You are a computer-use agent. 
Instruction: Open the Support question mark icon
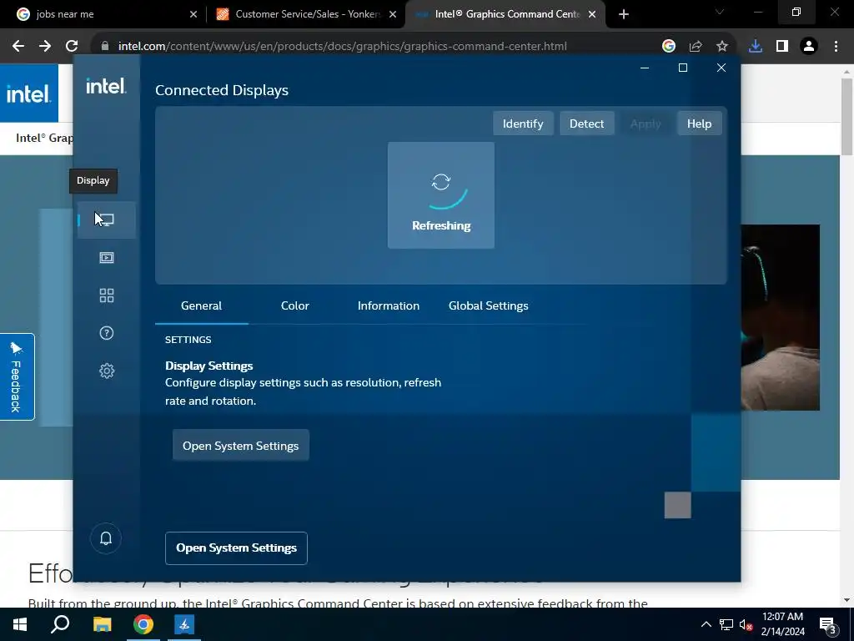pyautogui.click(x=107, y=333)
